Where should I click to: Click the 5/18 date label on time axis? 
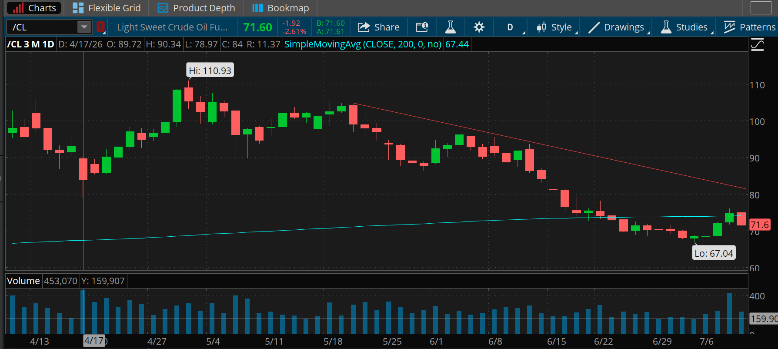(x=333, y=342)
